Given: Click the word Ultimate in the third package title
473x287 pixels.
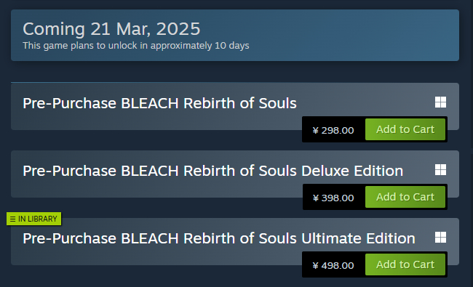Looking at the screenshot, I should (x=331, y=238).
